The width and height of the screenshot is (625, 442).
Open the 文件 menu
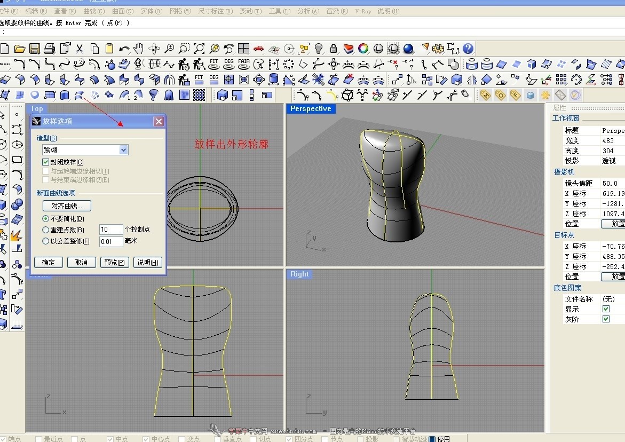coord(9,11)
